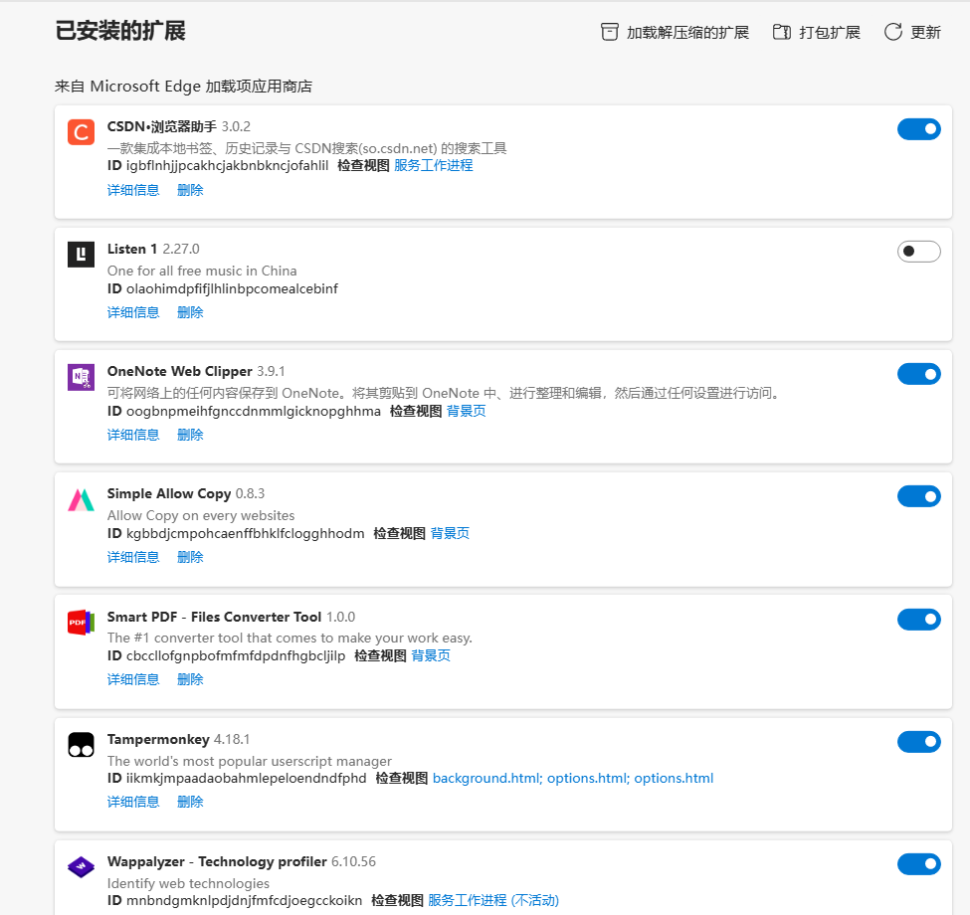Click 删除 for CSDN browser assistant
Screen dimensions: 970x915
tap(190, 190)
